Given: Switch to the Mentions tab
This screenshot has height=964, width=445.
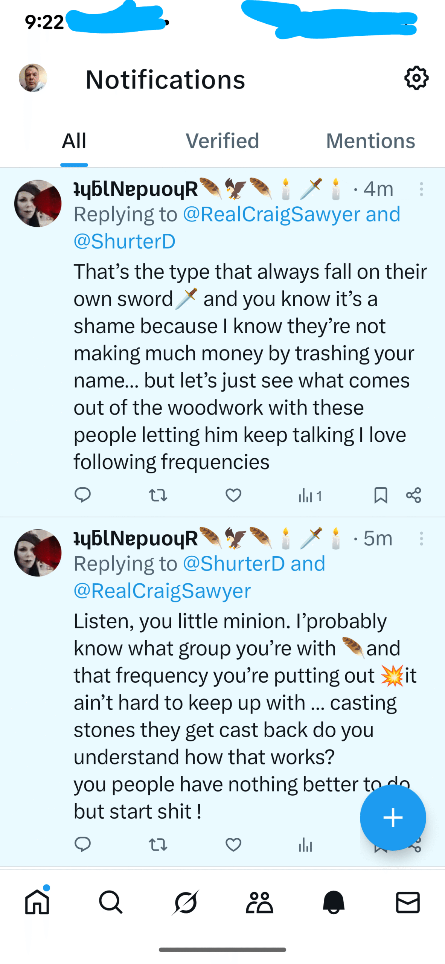Looking at the screenshot, I should tap(370, 141).
